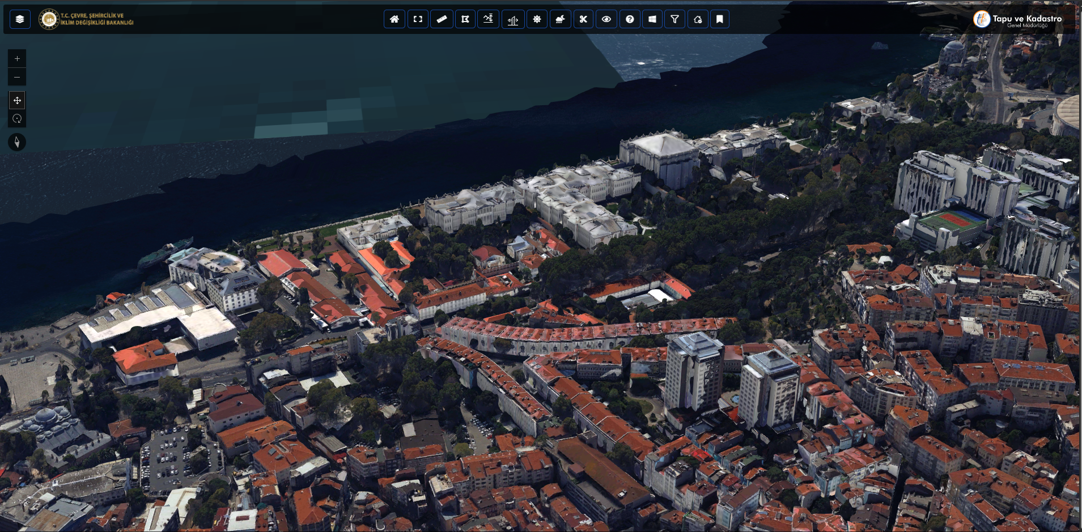Viewport: 1082px width, 532px height.
Task: Reset north using the compass
Action: point(17,142)
